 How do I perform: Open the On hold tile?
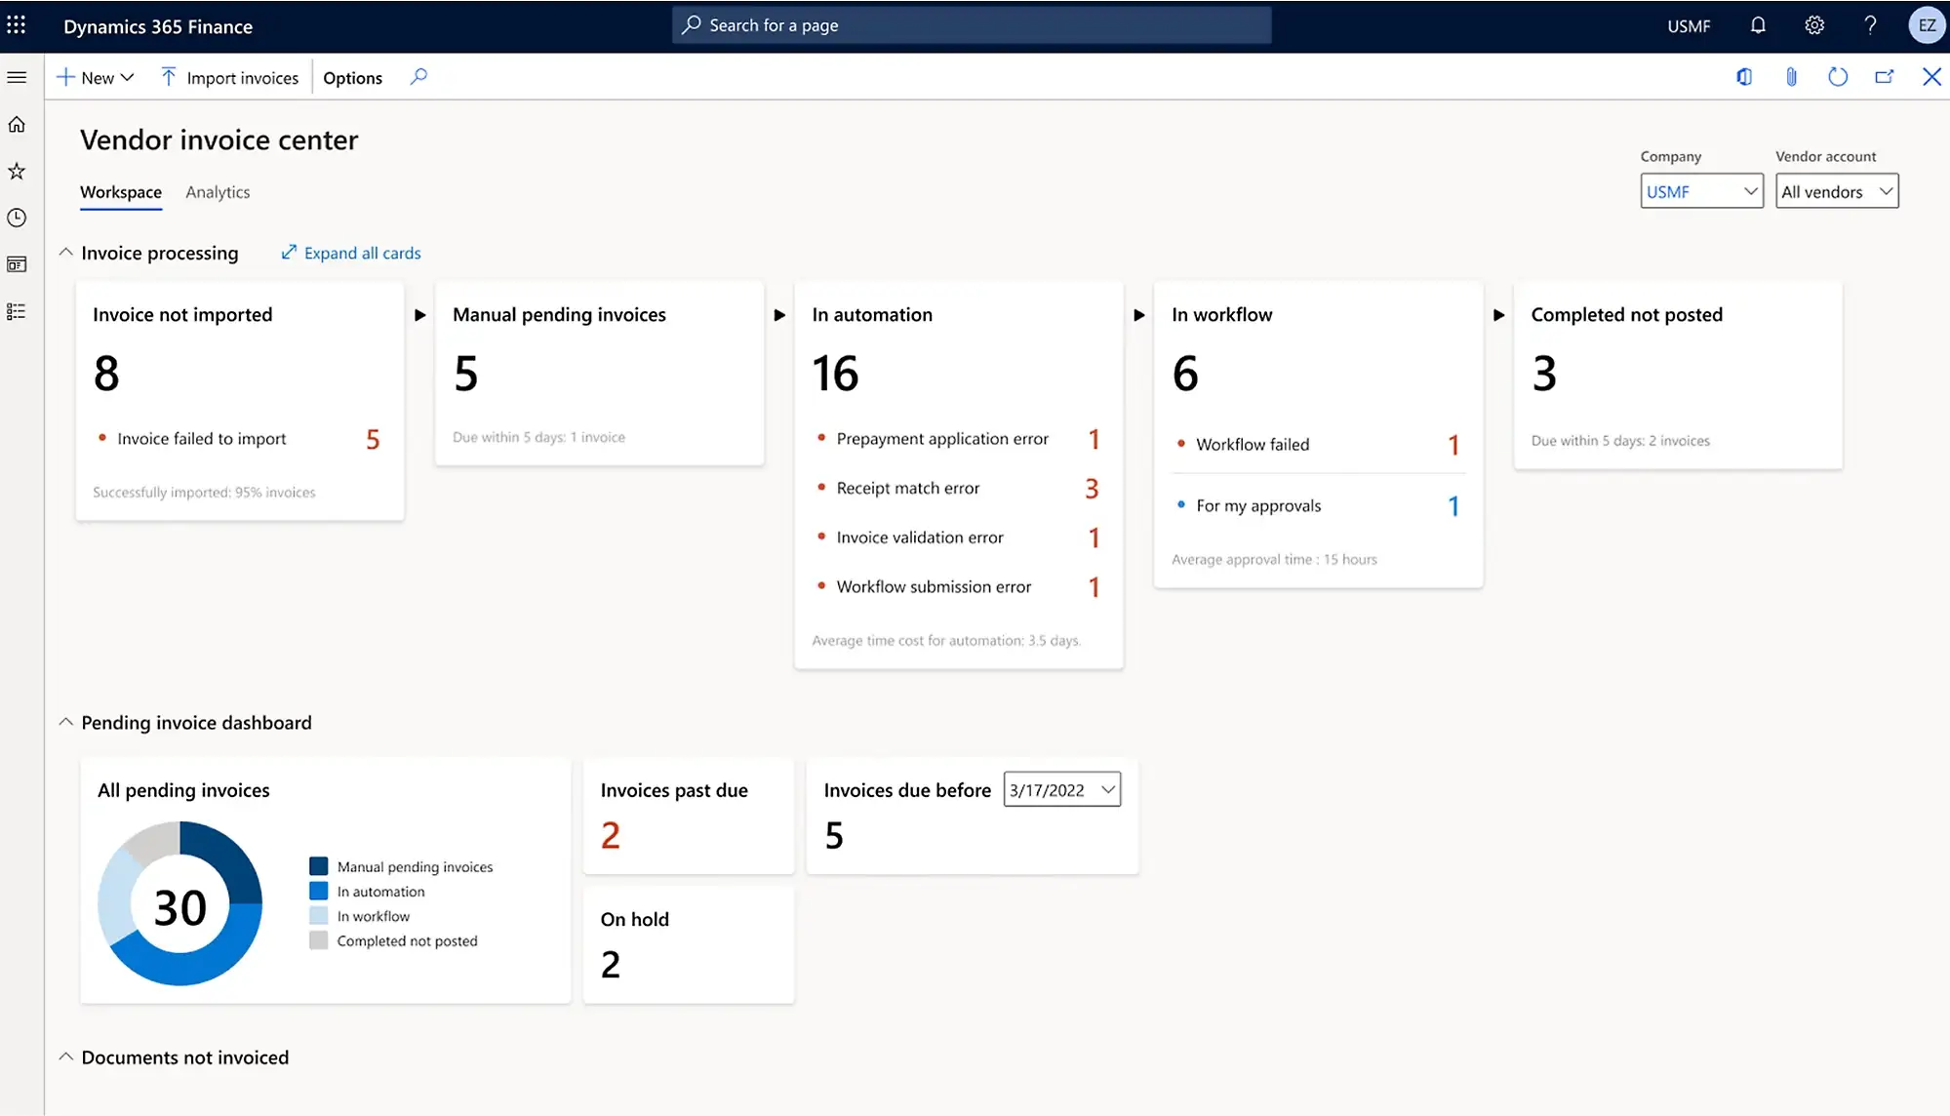click(x=689, y=944)
